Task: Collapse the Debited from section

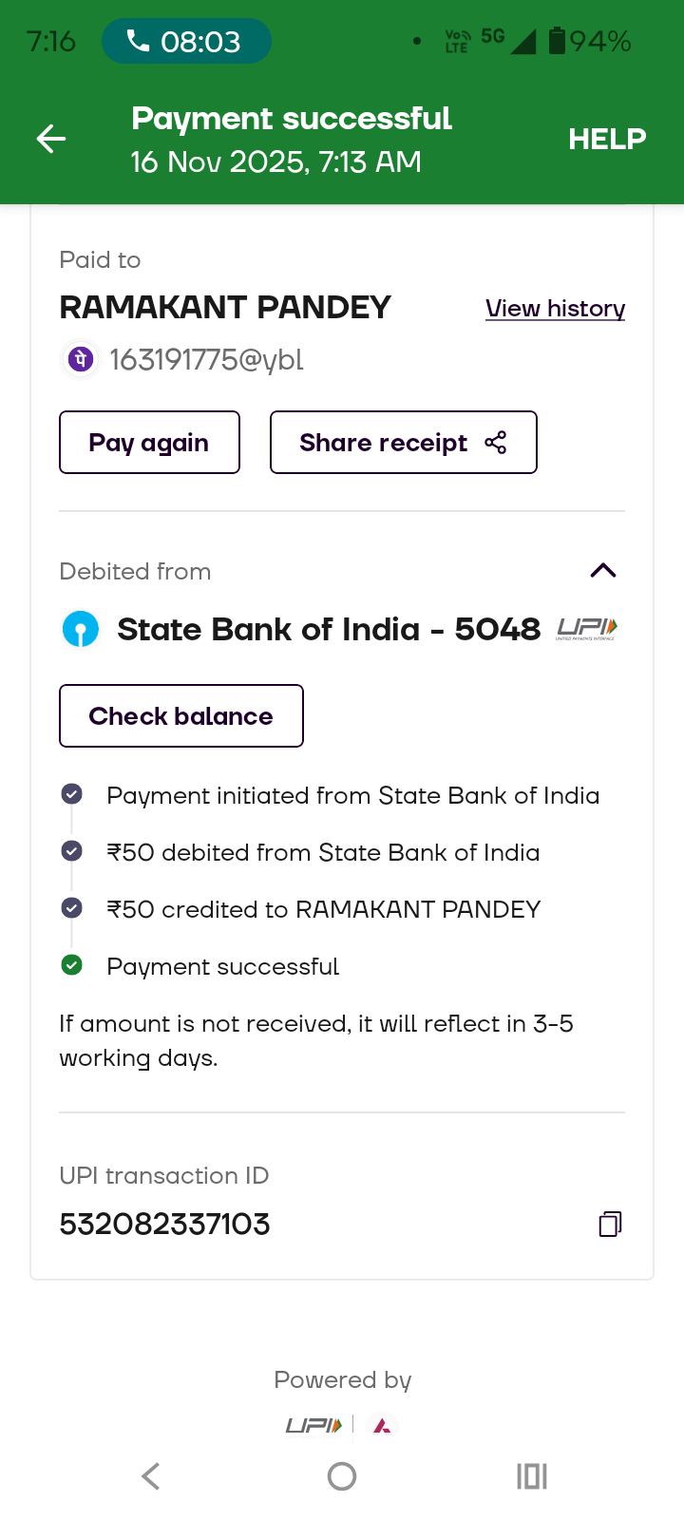Action: [603, 570]
